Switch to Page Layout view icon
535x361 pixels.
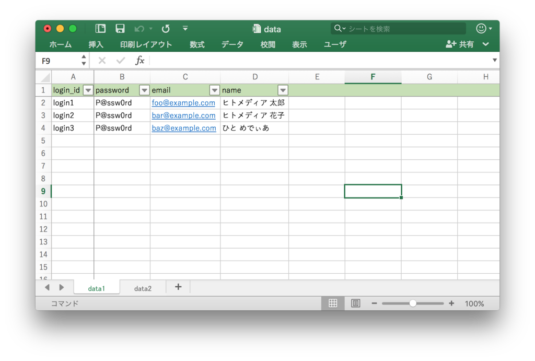pyautogui.click(x=356, y=304)
